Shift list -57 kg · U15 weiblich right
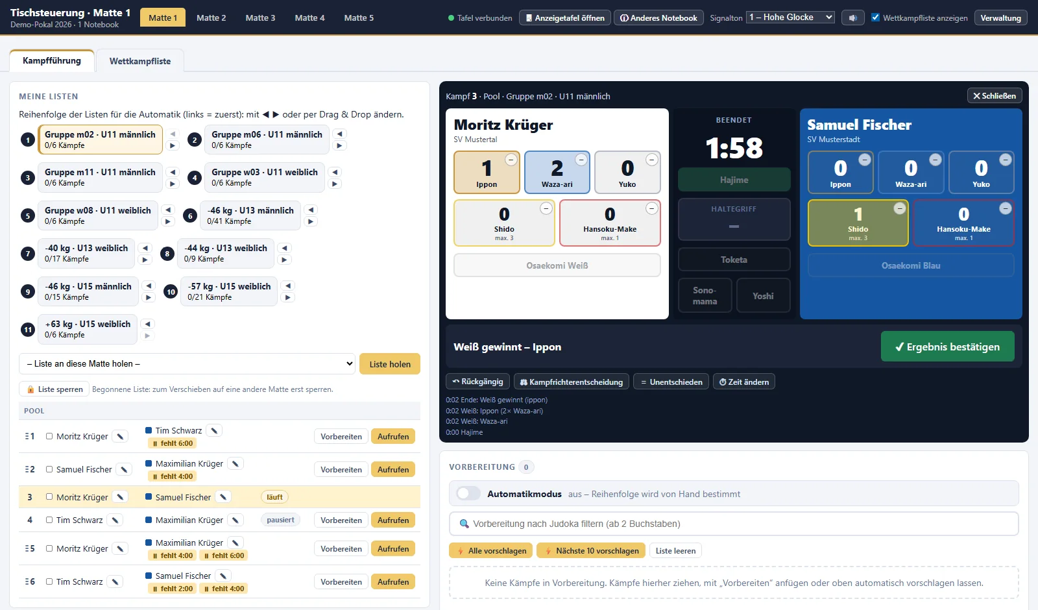 [x=288, y=297]
